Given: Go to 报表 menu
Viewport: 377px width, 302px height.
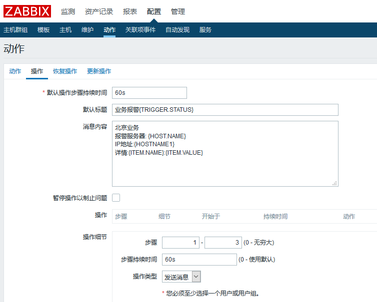Looking at the screenshot, I should tap(130, 11).
